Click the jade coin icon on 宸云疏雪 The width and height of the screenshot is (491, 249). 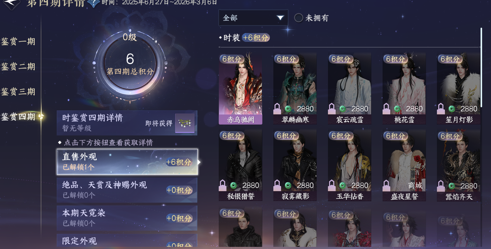coord(343,109)
